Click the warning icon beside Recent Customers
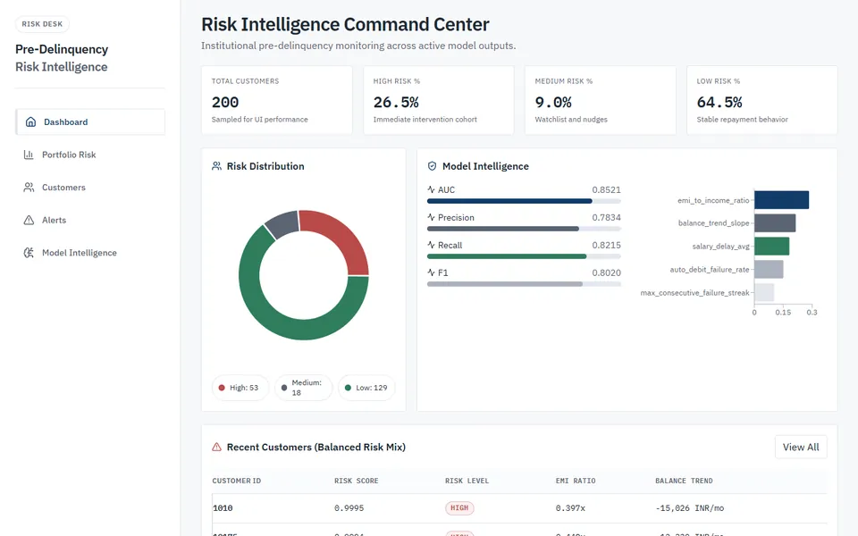The image size is (858, 536). click(x=216, y=447)
